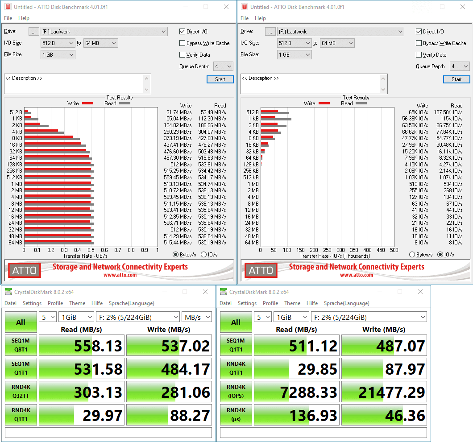Image resolution: width=473 pixels, height=442 pixels.
Task: Toggle Direct I/O in right ATTO window
Action: click(419, 31)
